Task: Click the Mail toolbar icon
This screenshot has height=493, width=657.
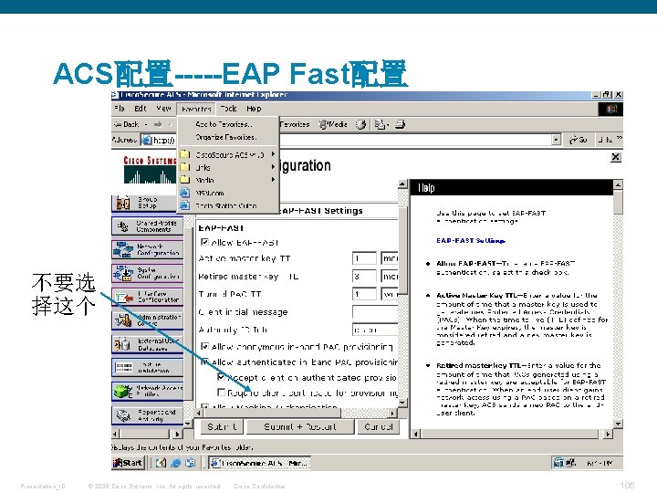Action: 381,124
